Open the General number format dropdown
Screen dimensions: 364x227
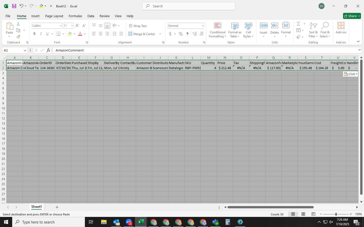pos(202,26)
